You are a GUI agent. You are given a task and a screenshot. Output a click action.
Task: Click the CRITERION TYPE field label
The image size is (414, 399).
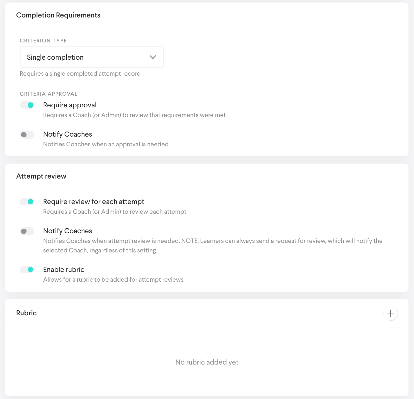tap(43, 41)
